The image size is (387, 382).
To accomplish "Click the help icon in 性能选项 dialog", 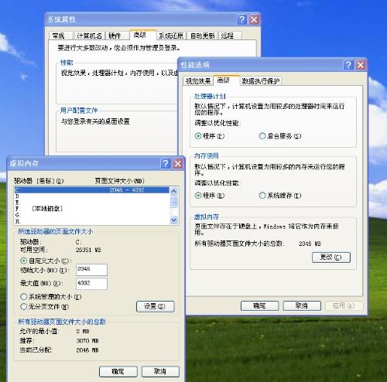I will tap(348, 65).
